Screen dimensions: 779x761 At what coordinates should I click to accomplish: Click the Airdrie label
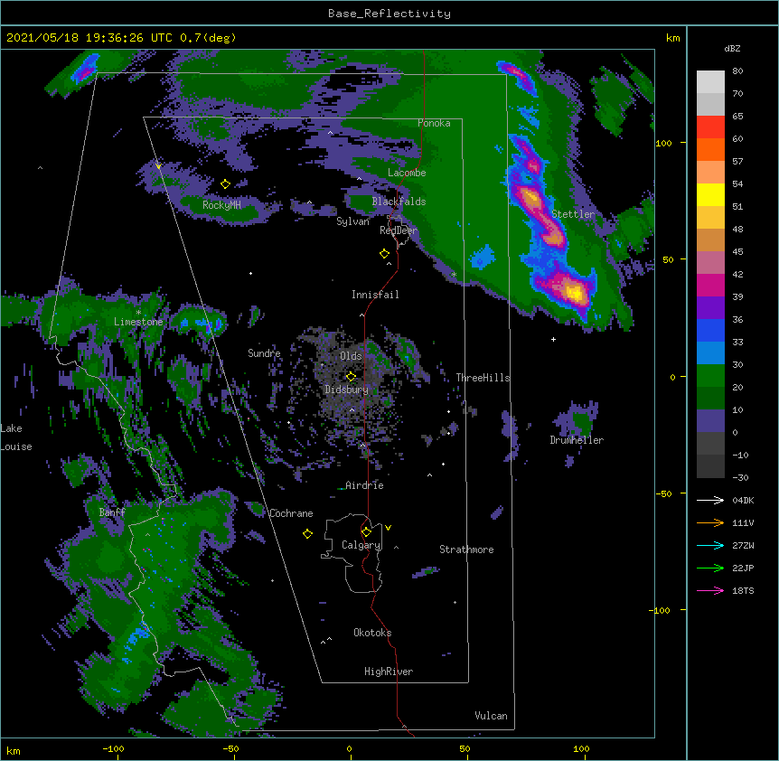[x=365, y=485]
